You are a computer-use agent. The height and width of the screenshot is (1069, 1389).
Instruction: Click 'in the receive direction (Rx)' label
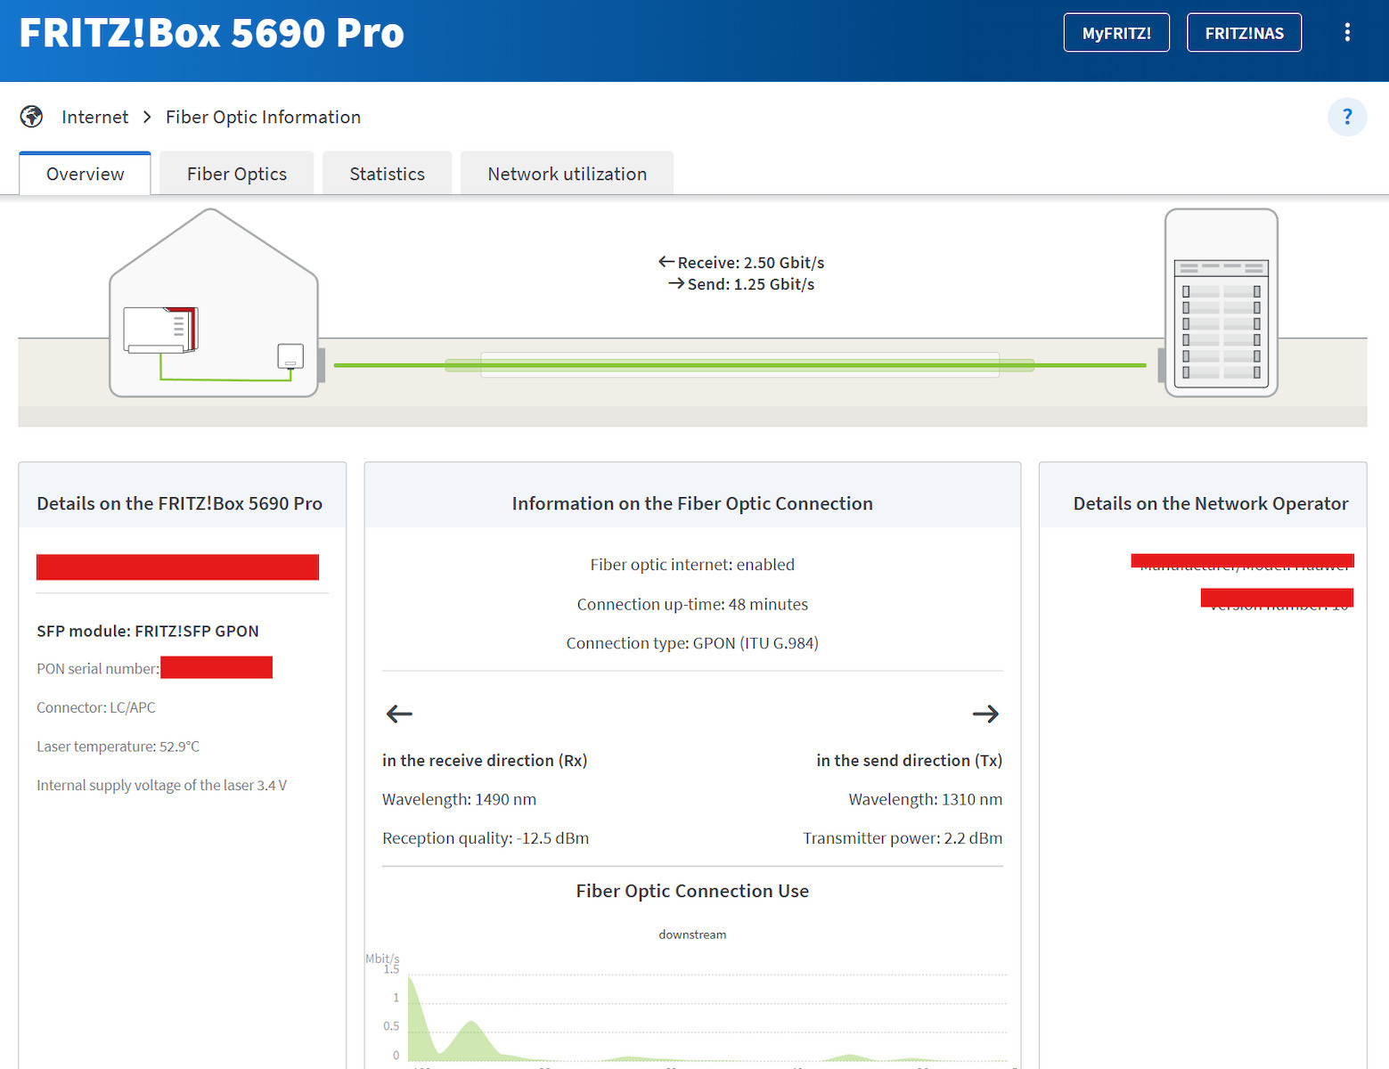coord(485,761)
